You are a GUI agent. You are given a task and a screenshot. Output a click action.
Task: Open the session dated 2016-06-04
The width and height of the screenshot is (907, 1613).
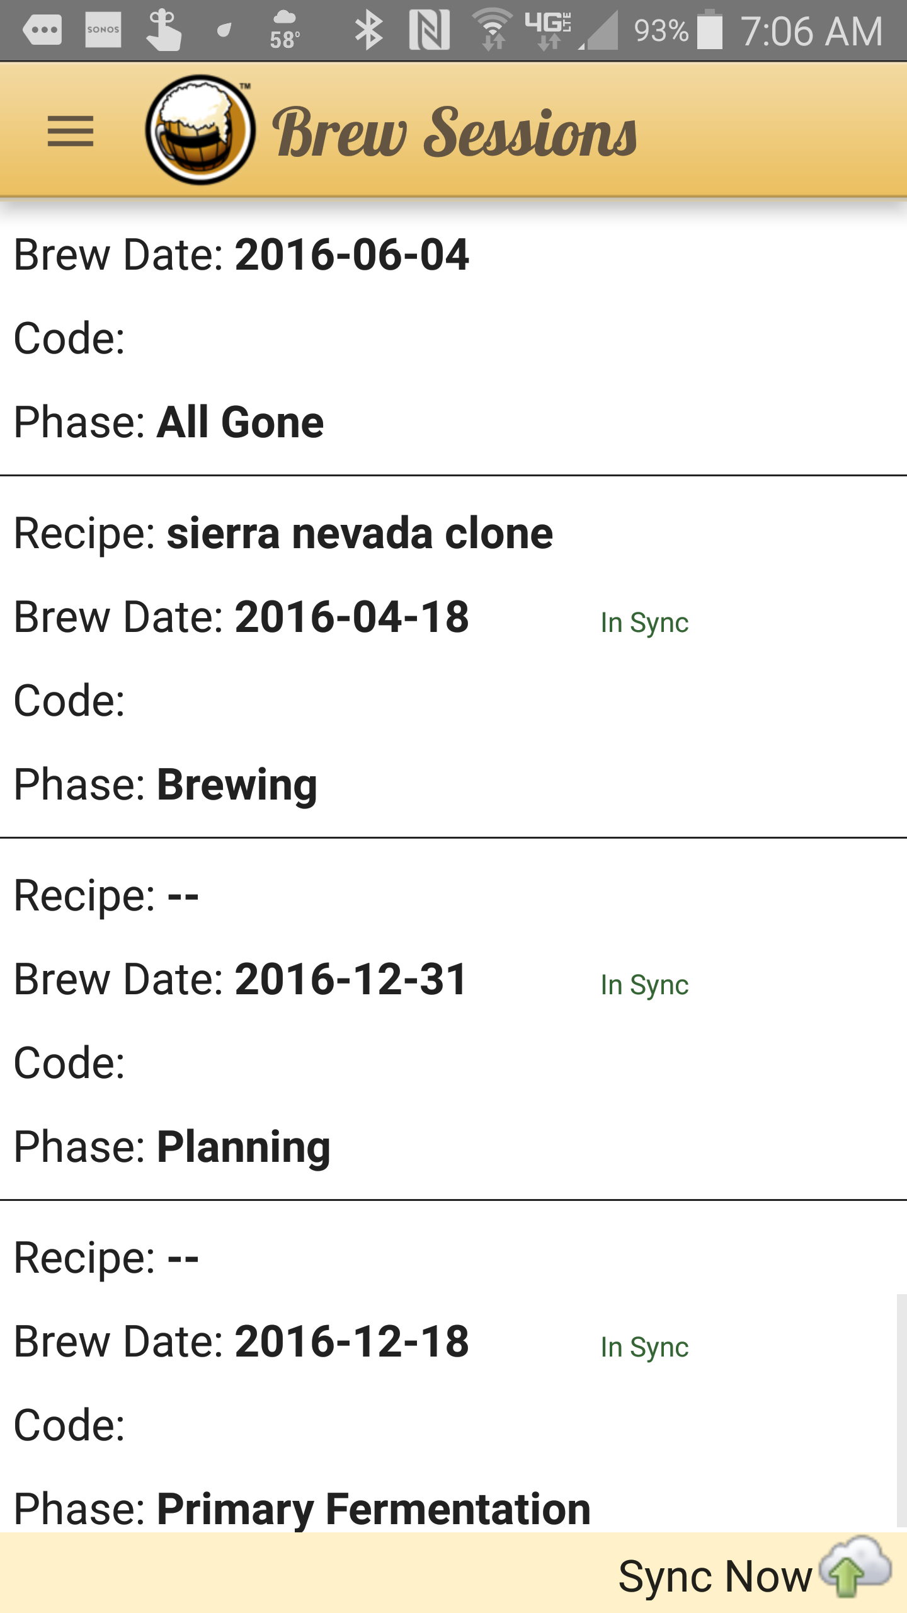[453, 339]
